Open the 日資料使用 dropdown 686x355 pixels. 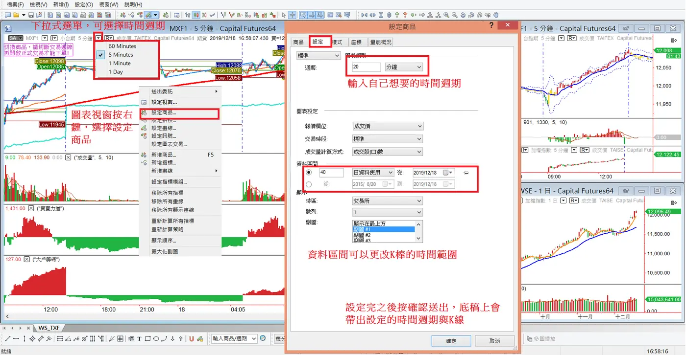pos(373,172)
